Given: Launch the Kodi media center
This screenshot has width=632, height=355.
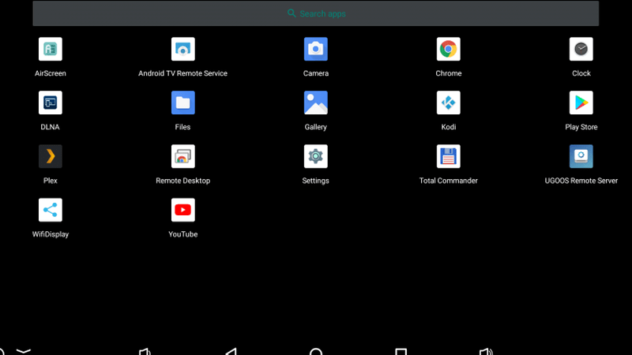Looking at the screenshot, I should click(x=448, y=103).
